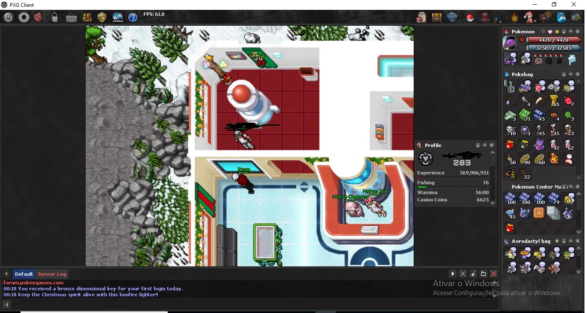Click the Profile panel scrollbar down arrow
This screenshot has height=313, width=587.
coord(492,203)
